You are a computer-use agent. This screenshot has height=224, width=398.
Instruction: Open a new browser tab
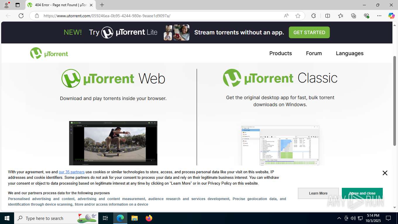(102, 5)
